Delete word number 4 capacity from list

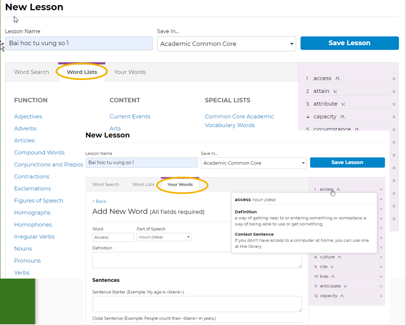(394, 117)
